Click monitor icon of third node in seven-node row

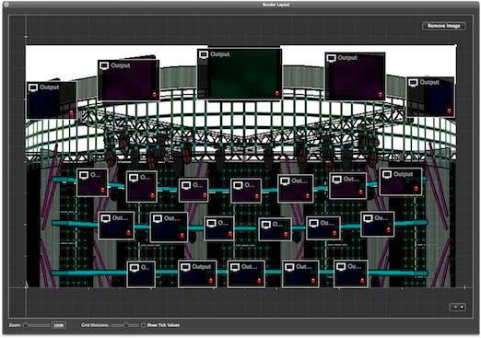(186, 185)
